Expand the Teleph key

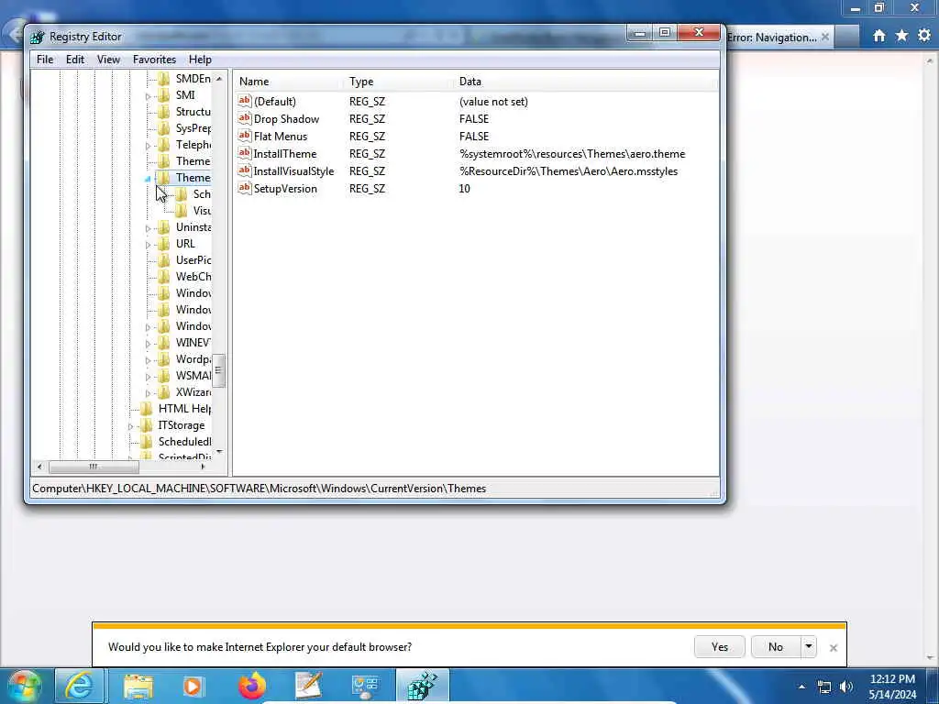pos(148,146)
